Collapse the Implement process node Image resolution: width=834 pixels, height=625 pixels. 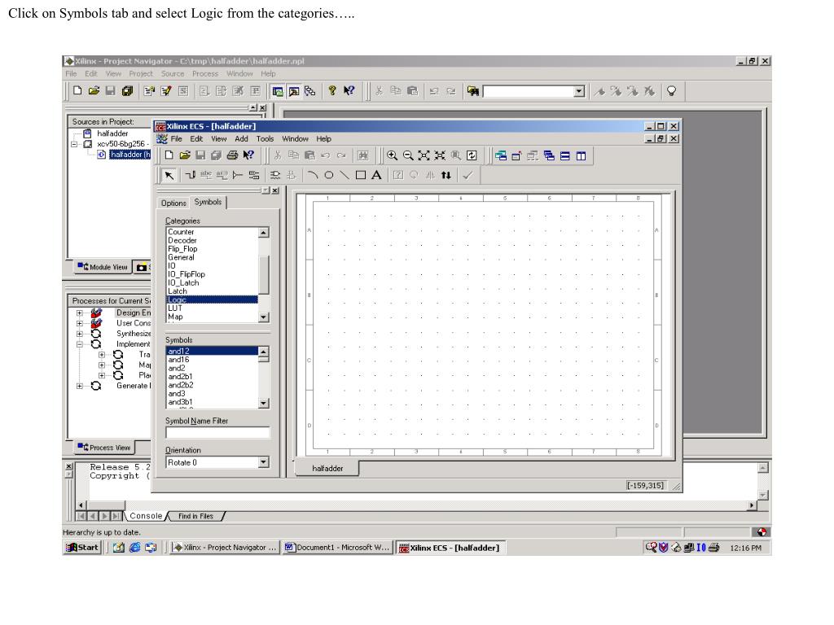click(x=79, y=344)
